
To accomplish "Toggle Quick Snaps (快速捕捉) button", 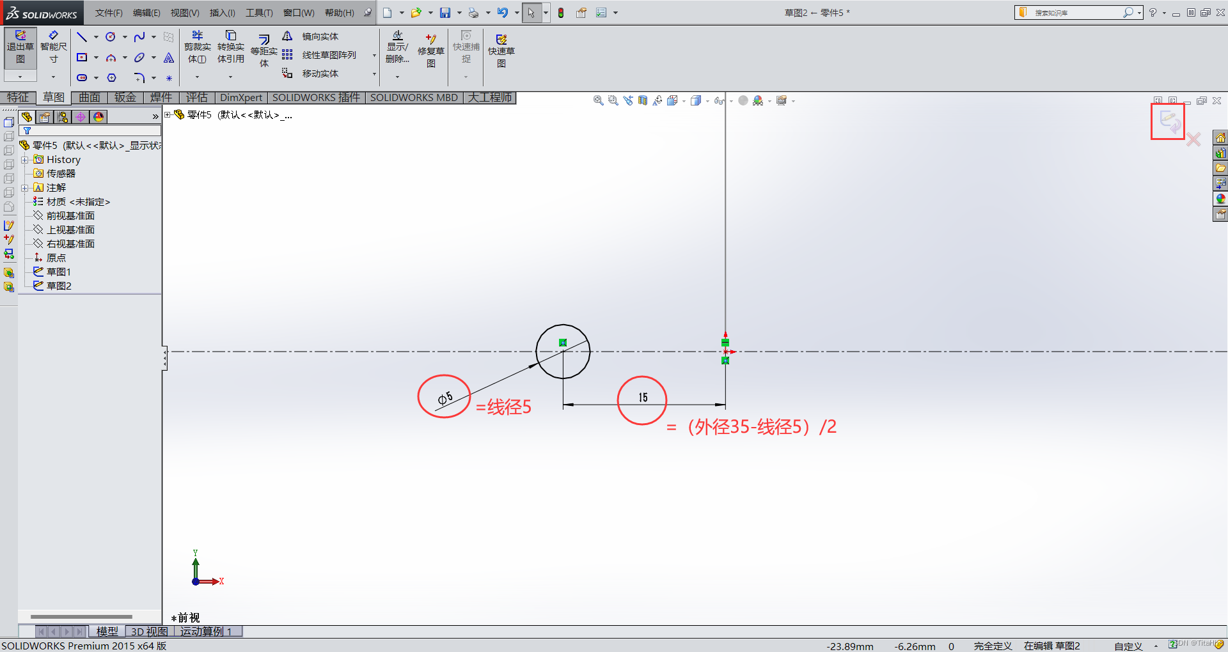I will click(466, 47).
